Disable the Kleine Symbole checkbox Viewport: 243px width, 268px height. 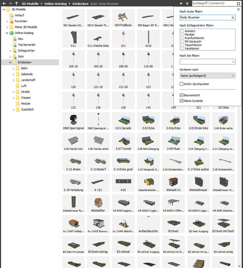pyautogui.click(x=182, y=101)
